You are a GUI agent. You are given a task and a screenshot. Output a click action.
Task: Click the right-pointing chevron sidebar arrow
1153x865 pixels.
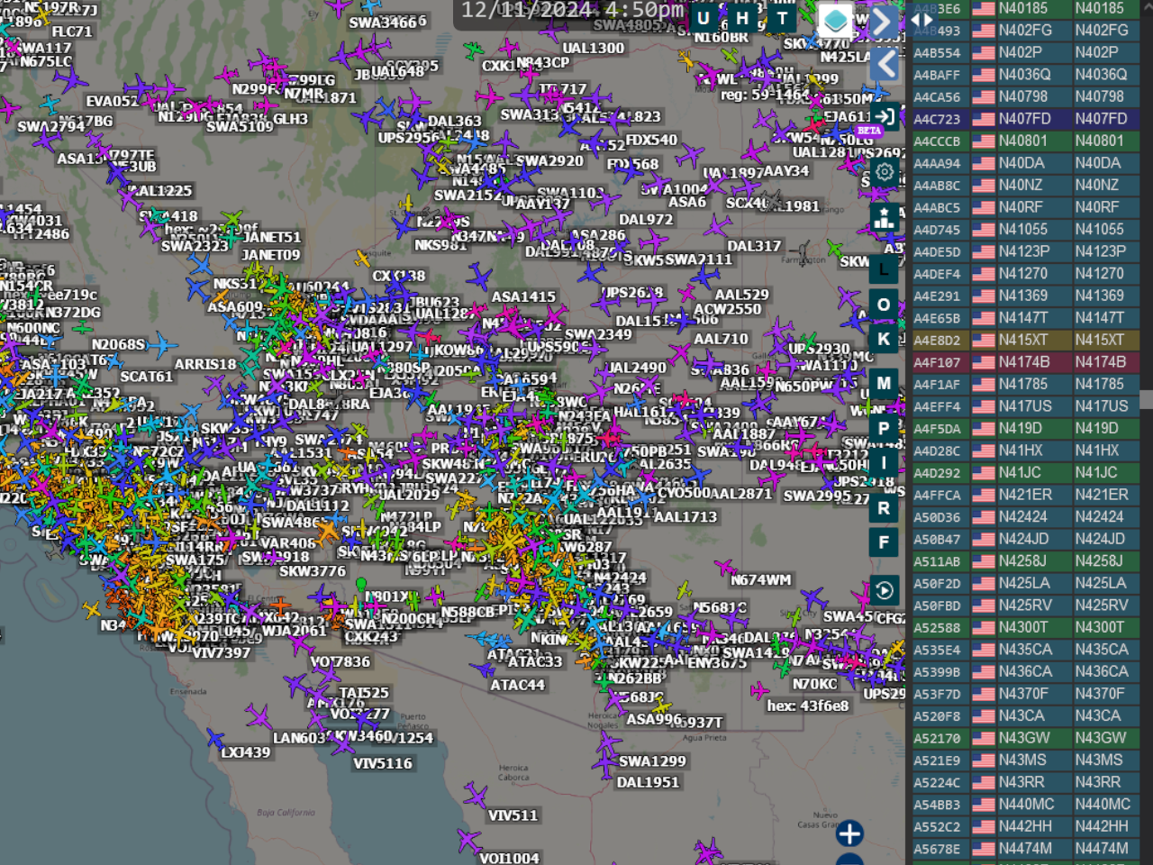point(885,22)
